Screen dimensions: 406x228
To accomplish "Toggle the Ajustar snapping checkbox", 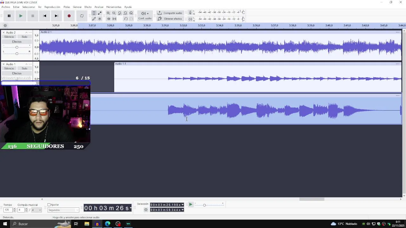I will point(49,205).
